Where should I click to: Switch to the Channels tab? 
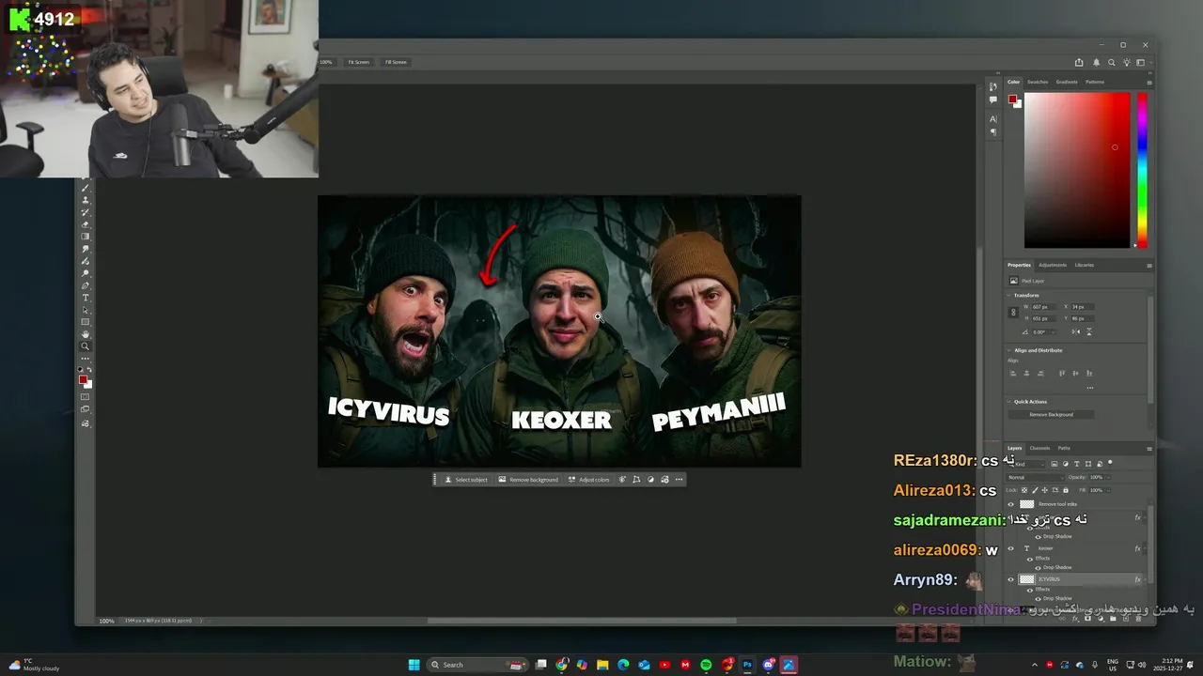pos(1039,448)
